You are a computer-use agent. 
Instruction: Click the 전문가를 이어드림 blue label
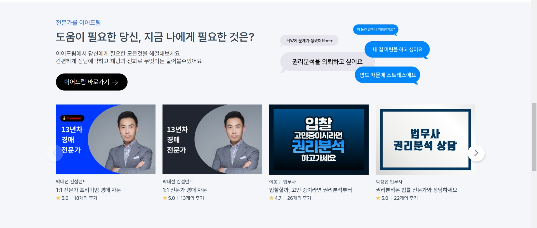point(78,23)
